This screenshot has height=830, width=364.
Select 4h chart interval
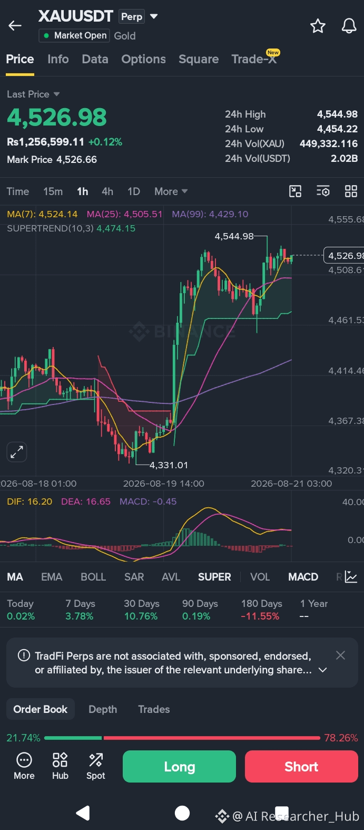[107, 191]
